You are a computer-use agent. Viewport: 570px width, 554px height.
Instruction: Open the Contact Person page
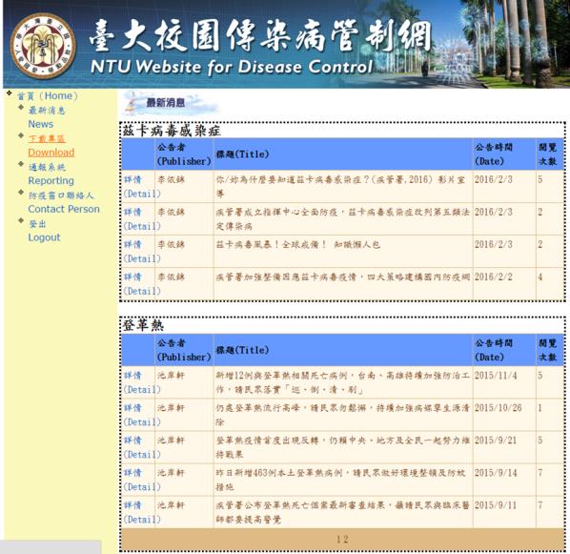64,202
